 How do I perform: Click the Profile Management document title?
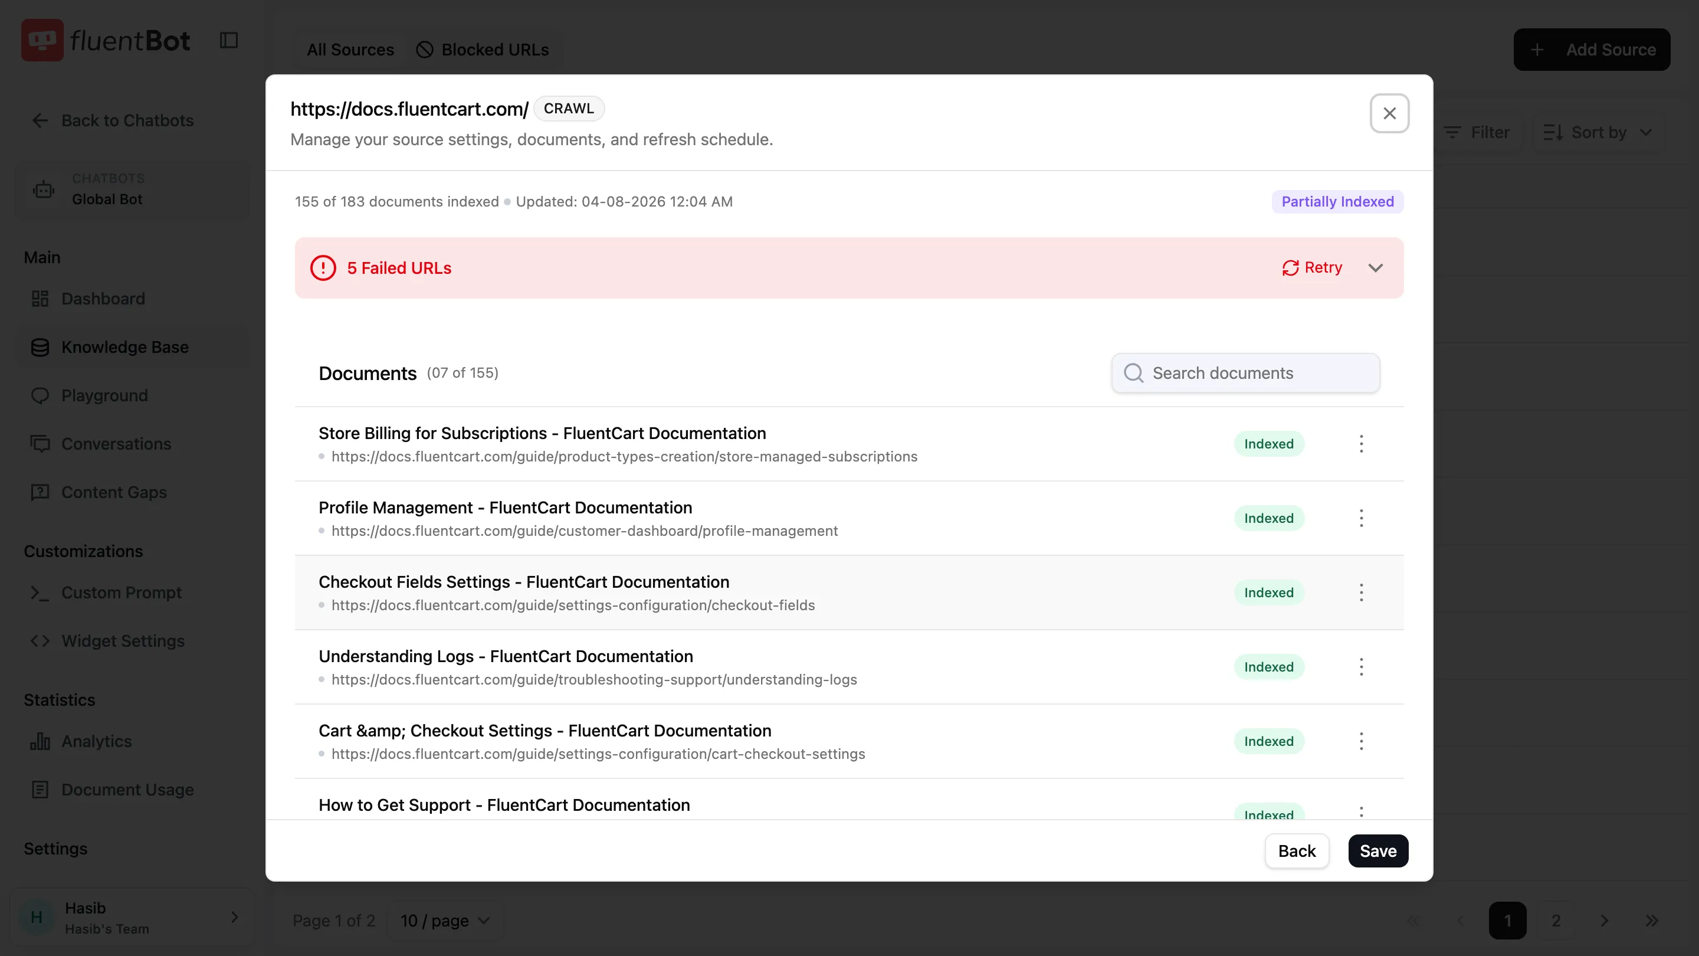pos(505,508)
